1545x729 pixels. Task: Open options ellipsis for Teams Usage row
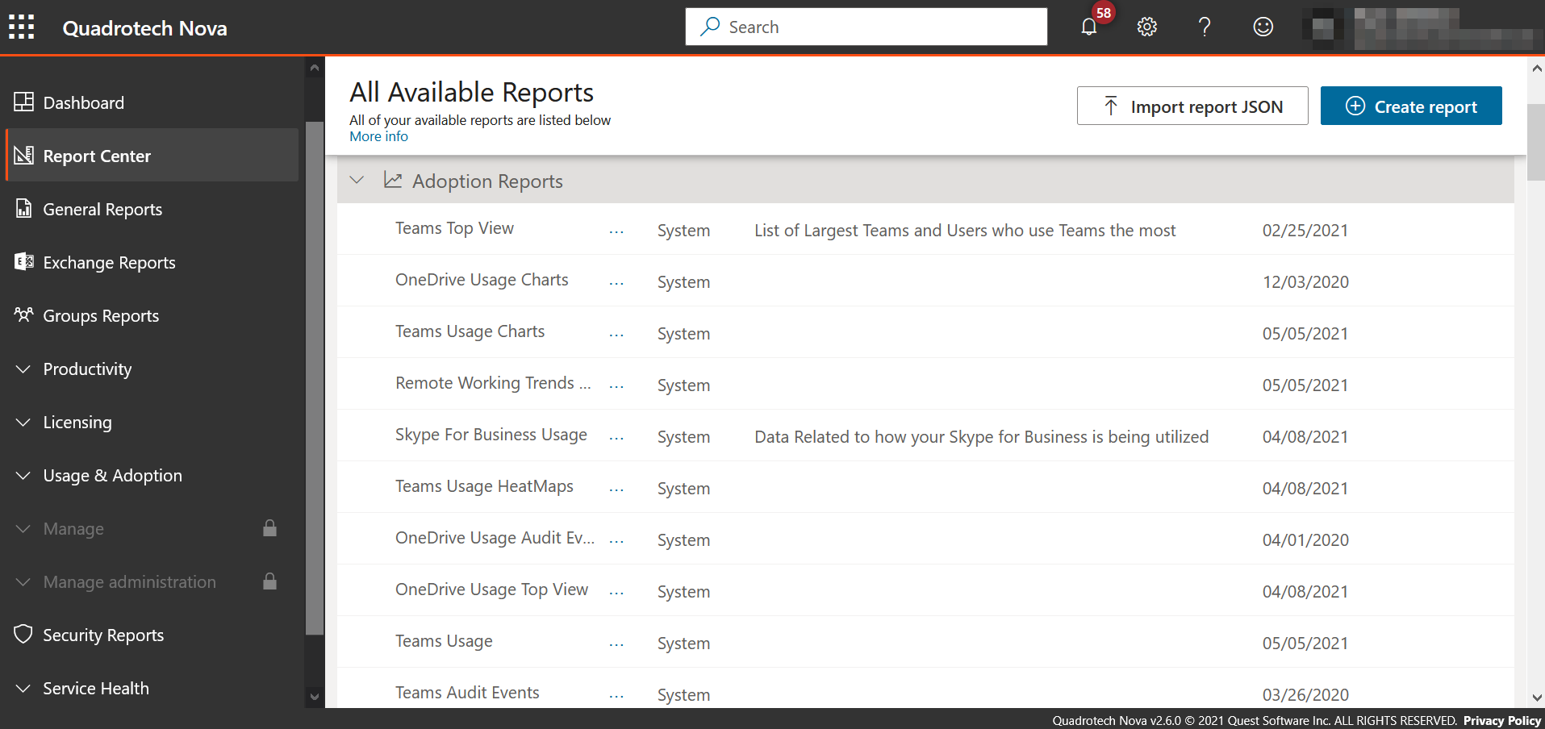[x=616, y=645]
